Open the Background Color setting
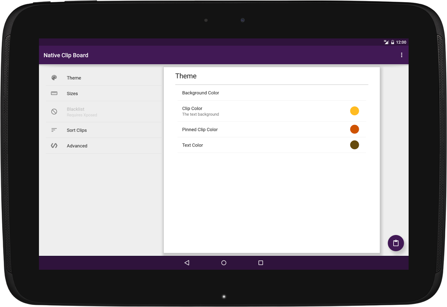The height and width of the screenshot is (307, 447). 200,92
